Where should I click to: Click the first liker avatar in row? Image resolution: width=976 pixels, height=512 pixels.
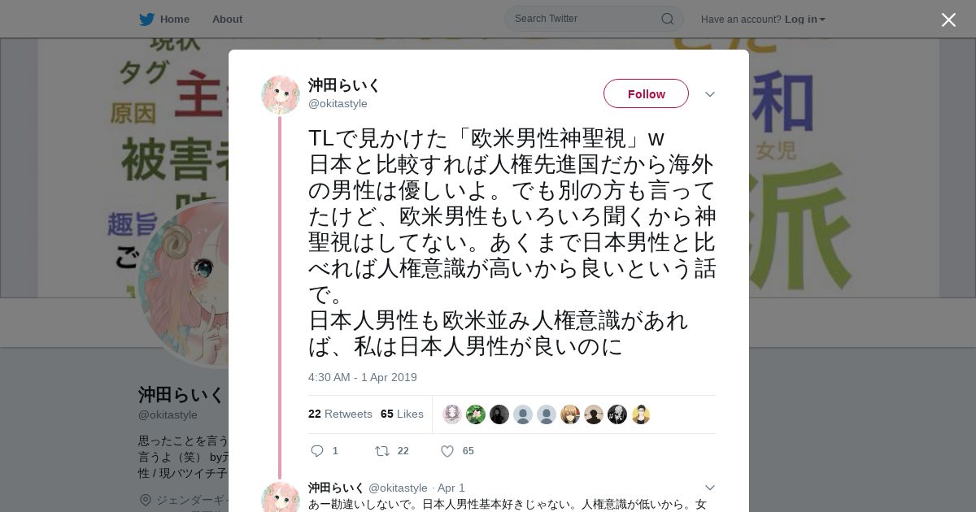pos(452,414)
